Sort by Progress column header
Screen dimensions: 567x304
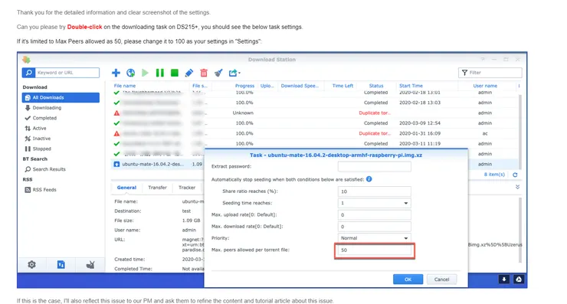coord(245,86)
